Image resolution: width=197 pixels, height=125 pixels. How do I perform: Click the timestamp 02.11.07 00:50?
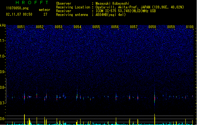(19, 14)
